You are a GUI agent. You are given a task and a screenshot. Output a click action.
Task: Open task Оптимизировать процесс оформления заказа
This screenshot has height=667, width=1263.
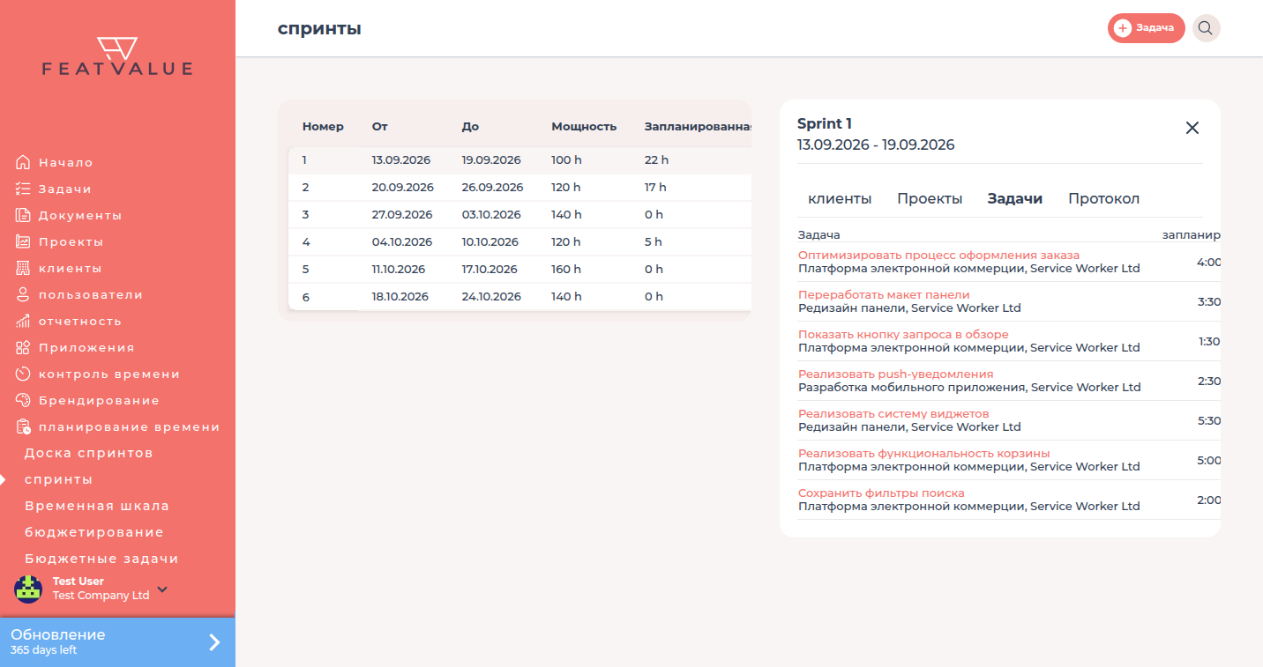click(x=938, y=256)
